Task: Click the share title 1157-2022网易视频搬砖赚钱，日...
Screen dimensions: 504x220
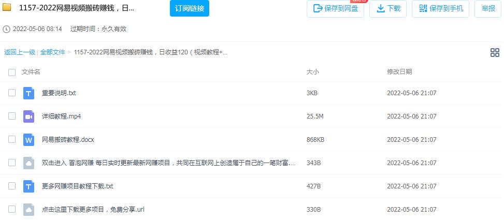Action: click(x=77, y=8)
